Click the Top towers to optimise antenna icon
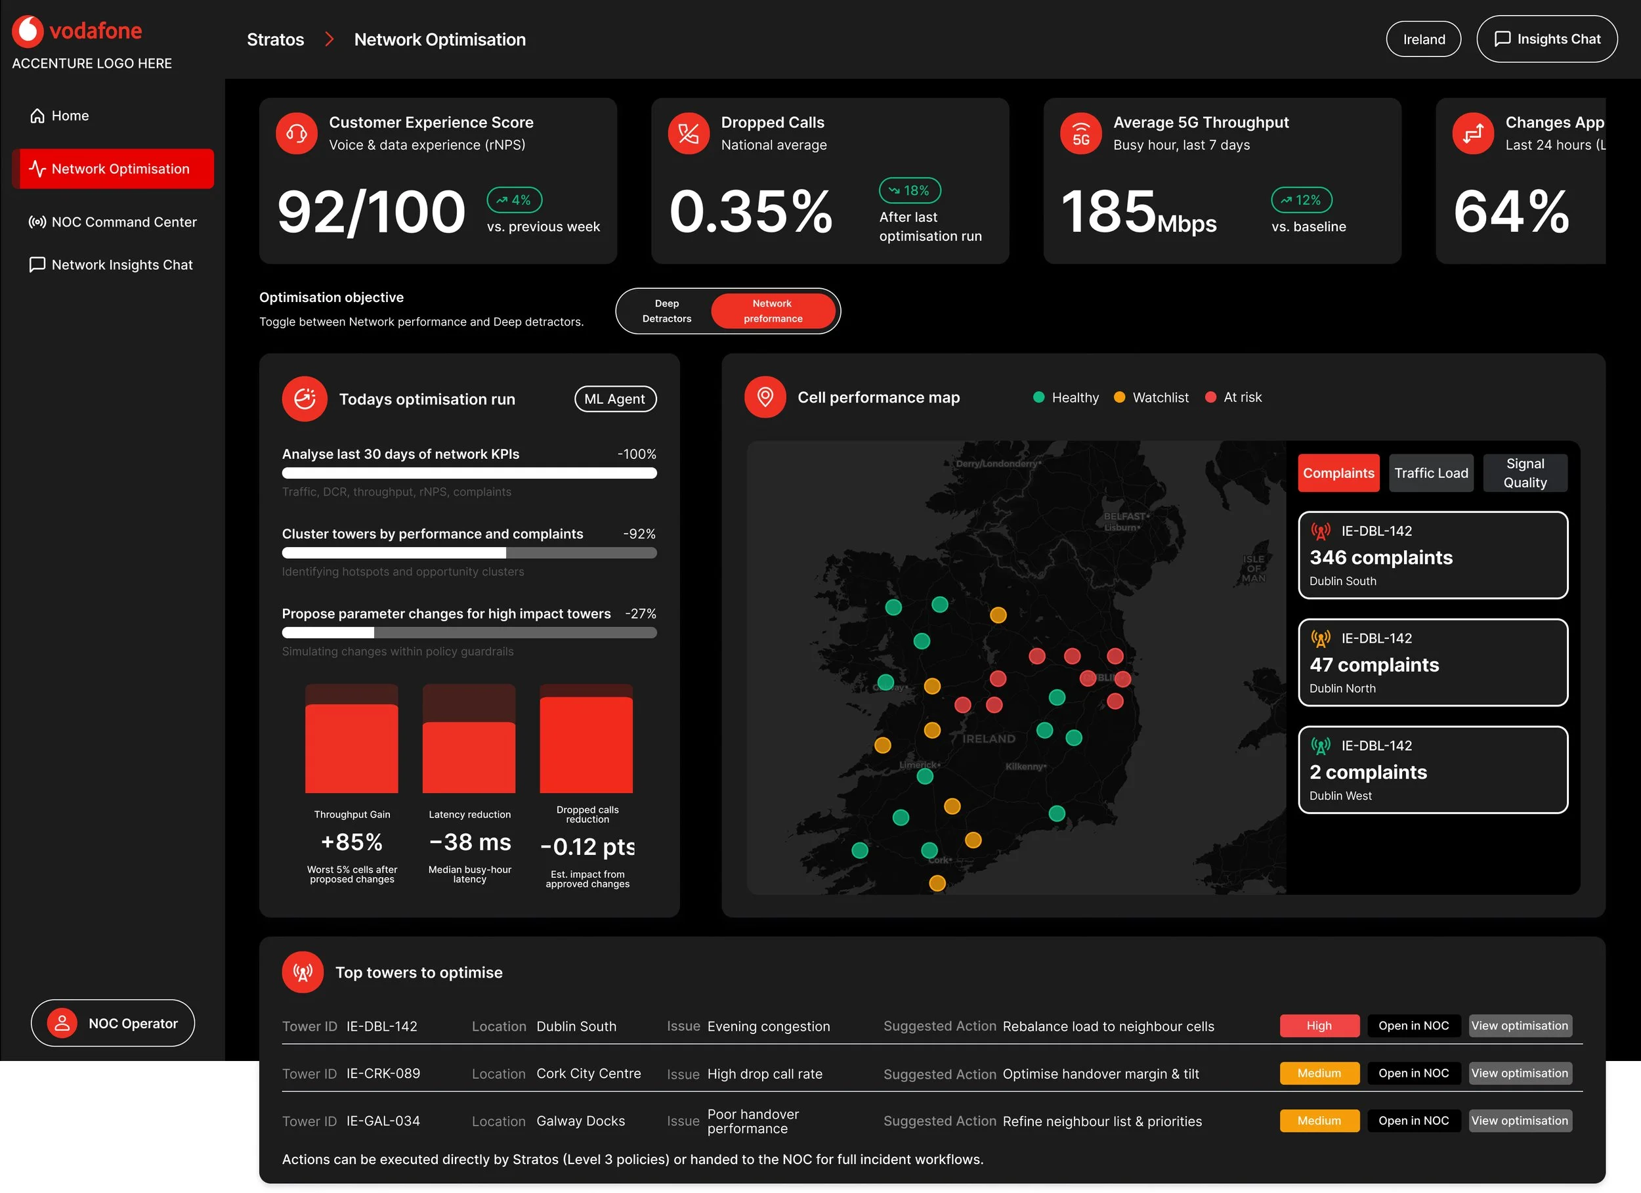 (303, 972)
